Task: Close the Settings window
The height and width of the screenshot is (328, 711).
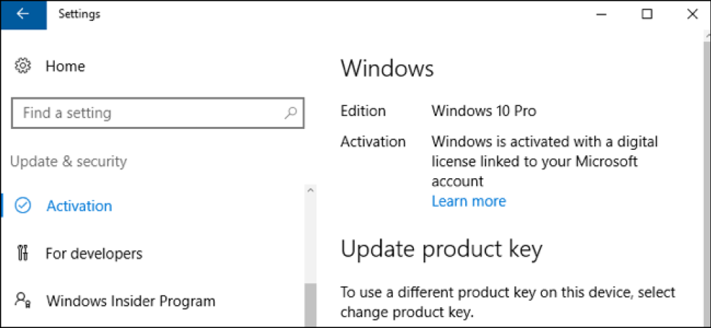Action: tap(692, 15)
